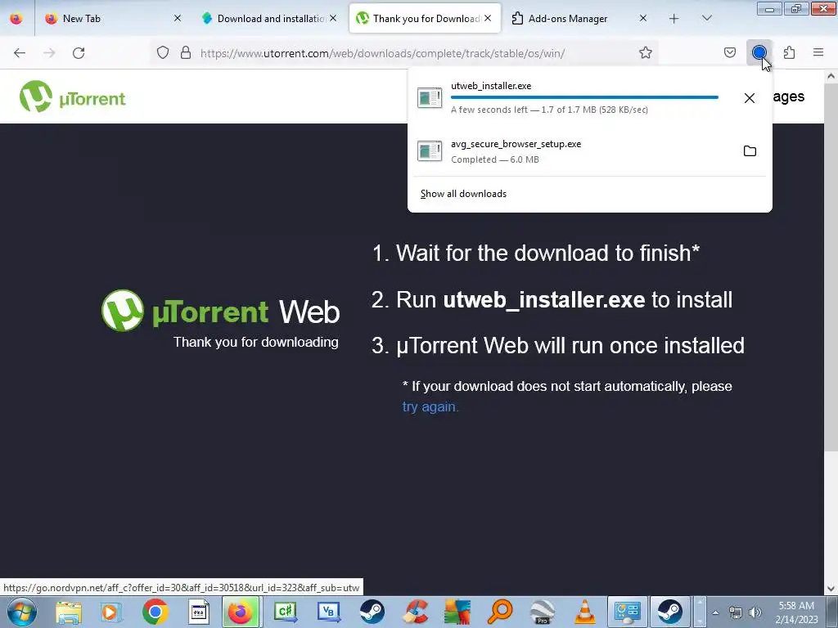Cancel the utweb_installer.exe download

[750, 98]
